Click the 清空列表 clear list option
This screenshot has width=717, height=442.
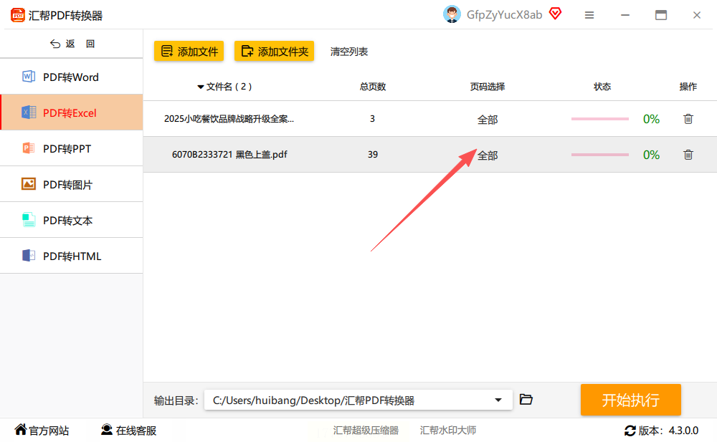pos(349,52)
